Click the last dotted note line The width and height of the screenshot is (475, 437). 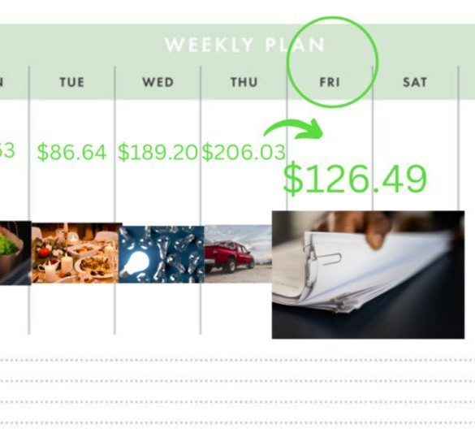click(x=237, y=422)
